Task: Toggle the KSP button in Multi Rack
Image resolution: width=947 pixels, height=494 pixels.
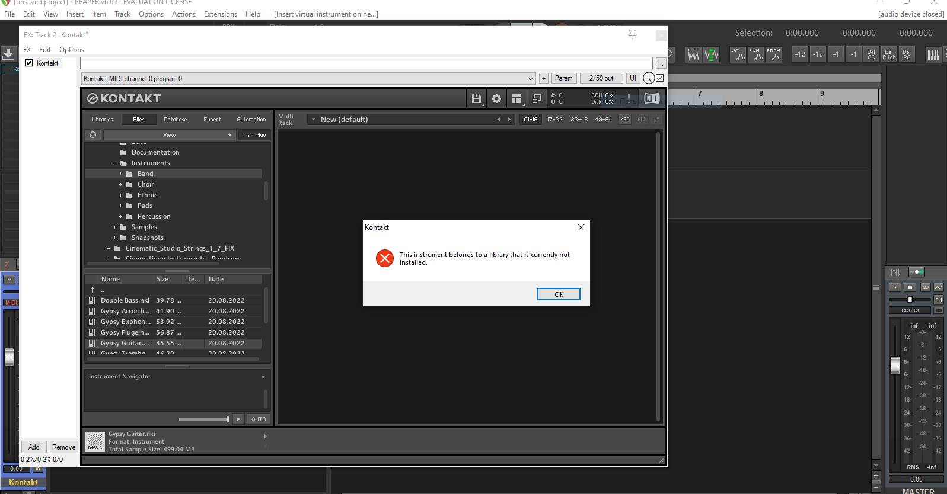Action: 624,120
